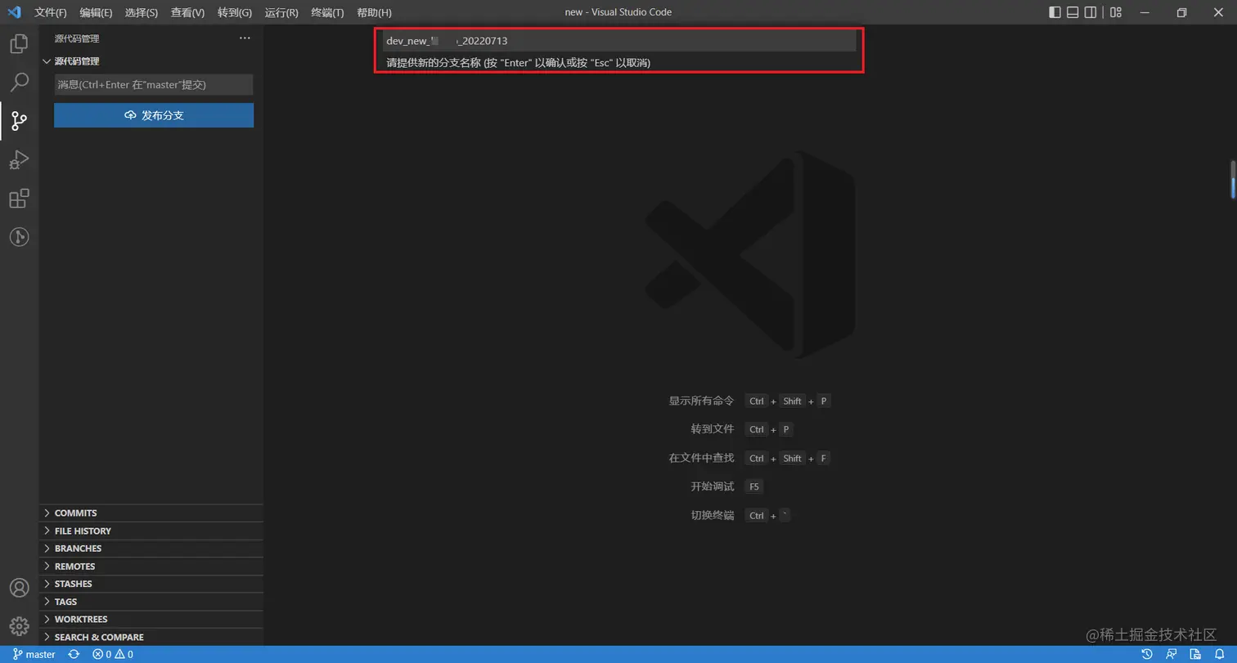Expand the SEARCH & COMPARE section
Viewport: 1237px width, 663px height.
[x=151, y=637]
